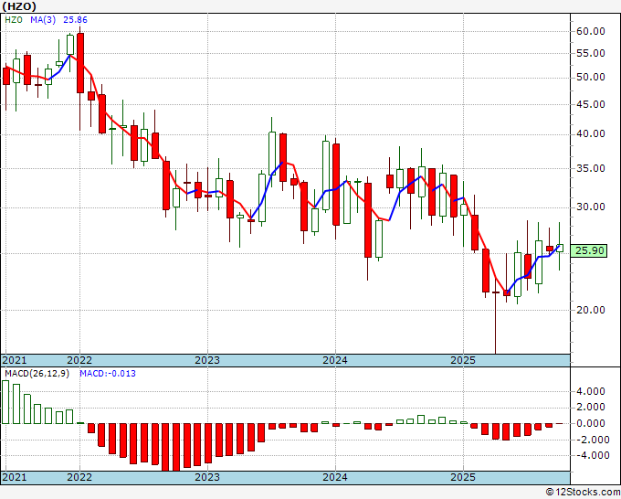Click 2022 on the price chart timeline

(79, 360)
